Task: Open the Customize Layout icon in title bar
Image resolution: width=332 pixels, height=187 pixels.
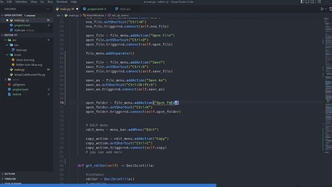Action: (x=319, y=2)
